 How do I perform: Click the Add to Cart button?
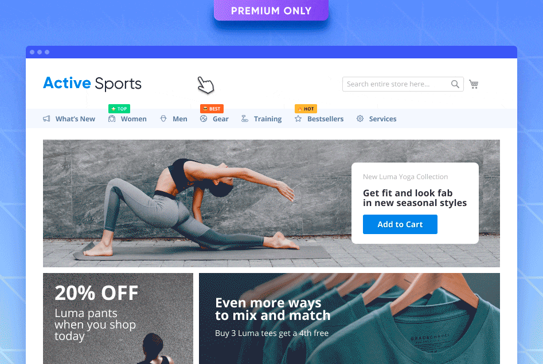[400, 224]
